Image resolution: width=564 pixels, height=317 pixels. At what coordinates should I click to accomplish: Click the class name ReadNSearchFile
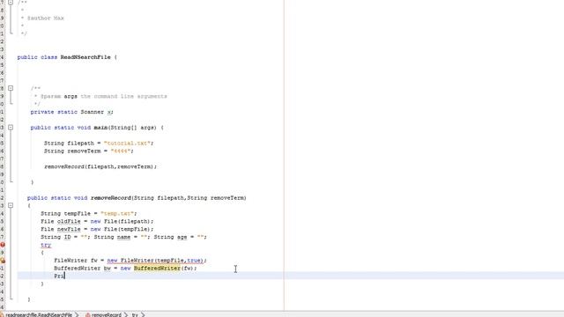click(x=85, y=57)
